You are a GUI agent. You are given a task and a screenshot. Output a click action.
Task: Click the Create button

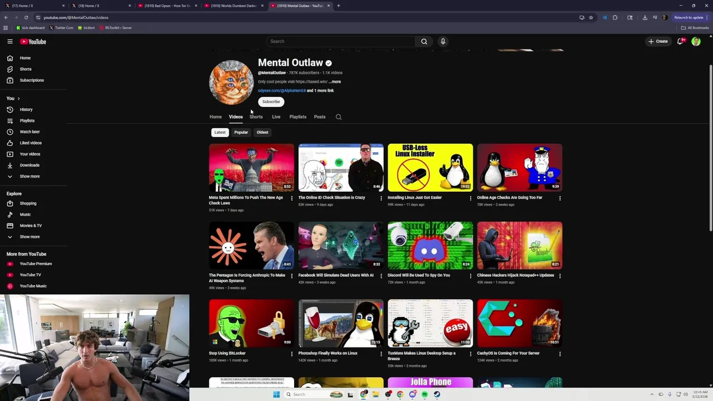pos(658,41)
